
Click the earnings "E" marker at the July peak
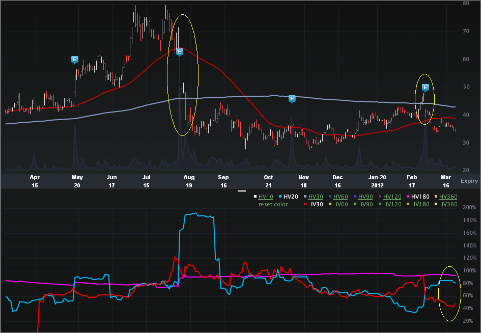[x=179, y=51]
